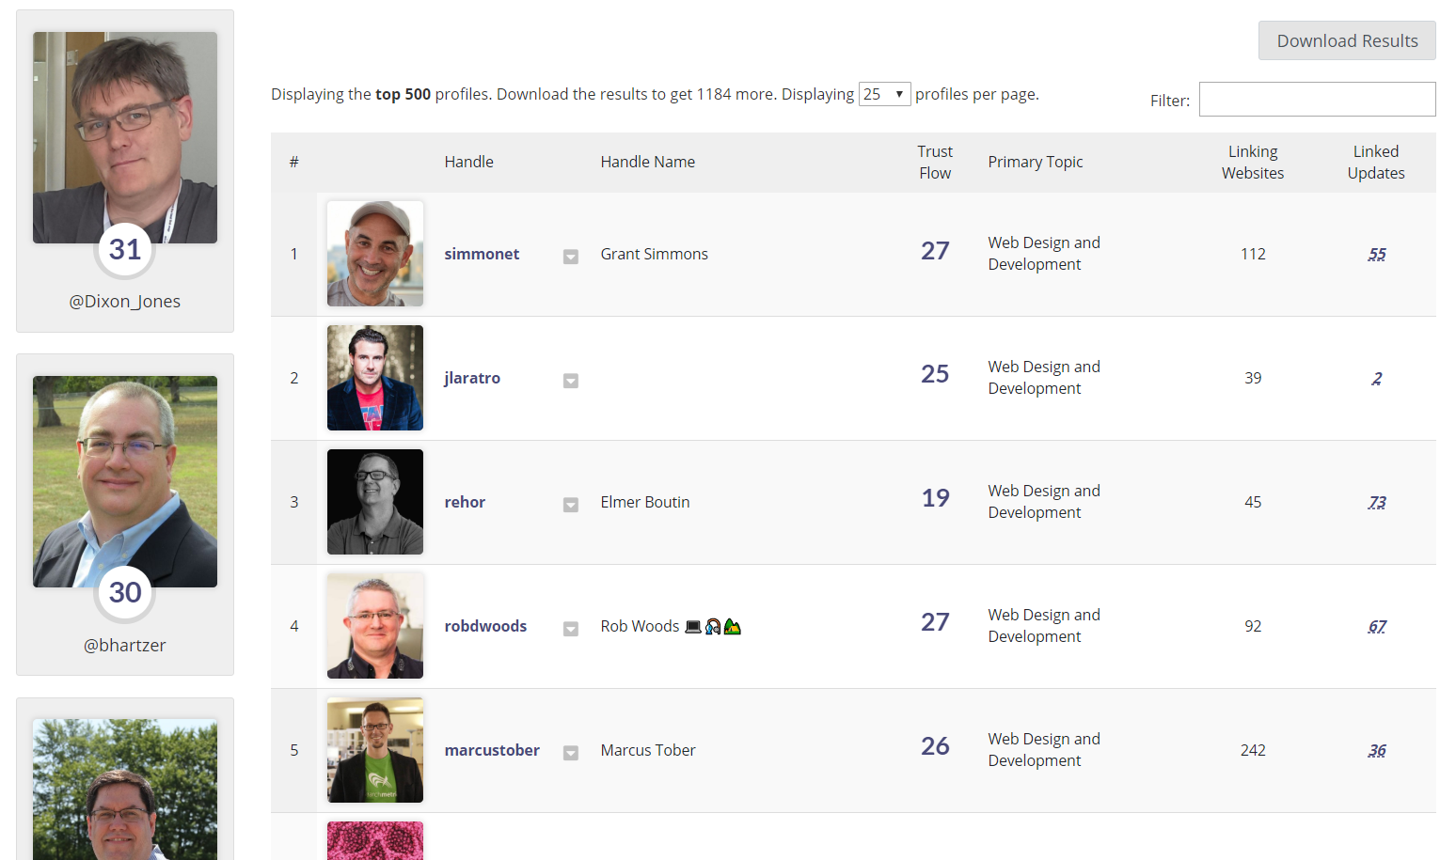Click the jlaratro profile photo
1456x860 pixels.
click(375, 378)
